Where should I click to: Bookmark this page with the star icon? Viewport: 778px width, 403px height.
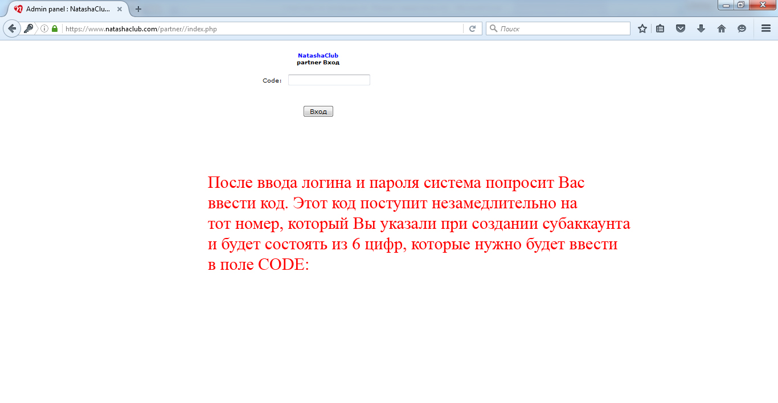[x=642, y=28]
